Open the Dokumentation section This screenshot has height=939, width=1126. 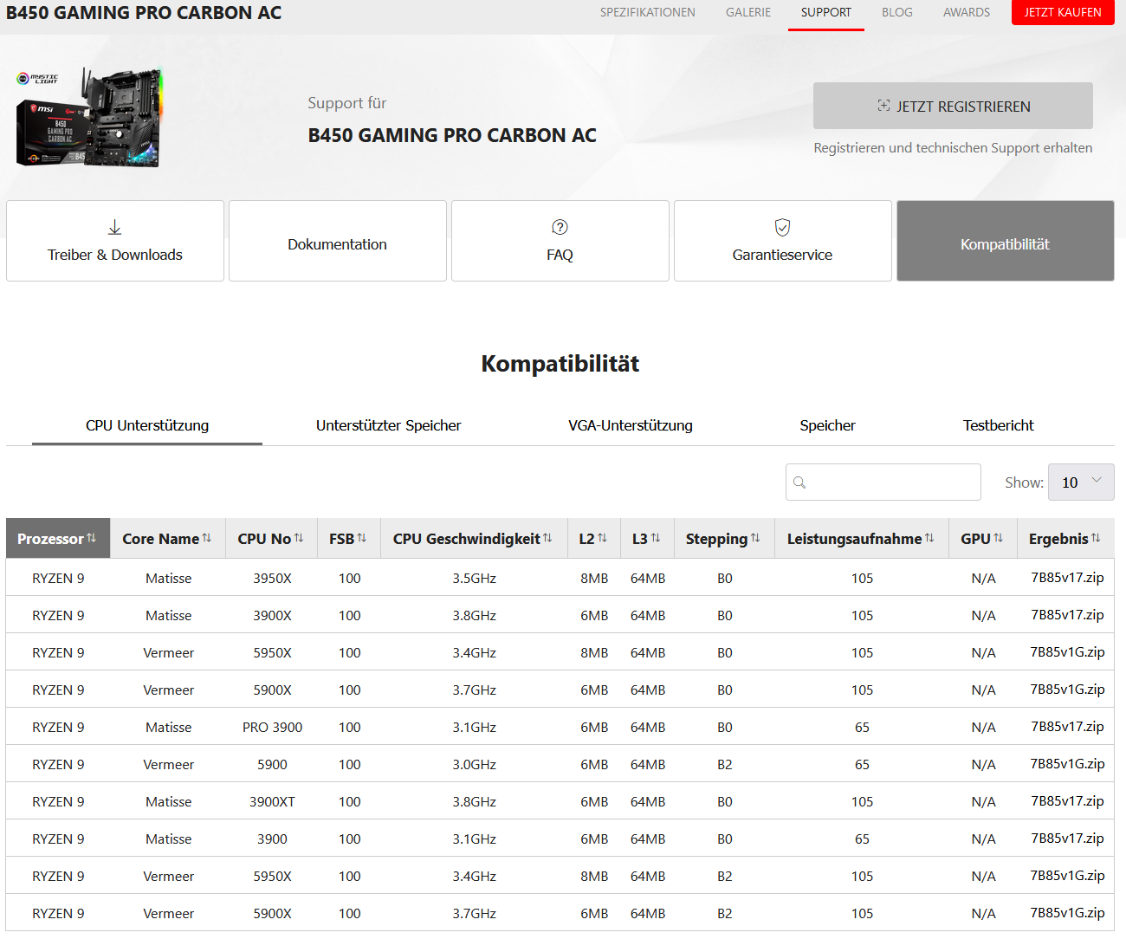tap(338, 241)
